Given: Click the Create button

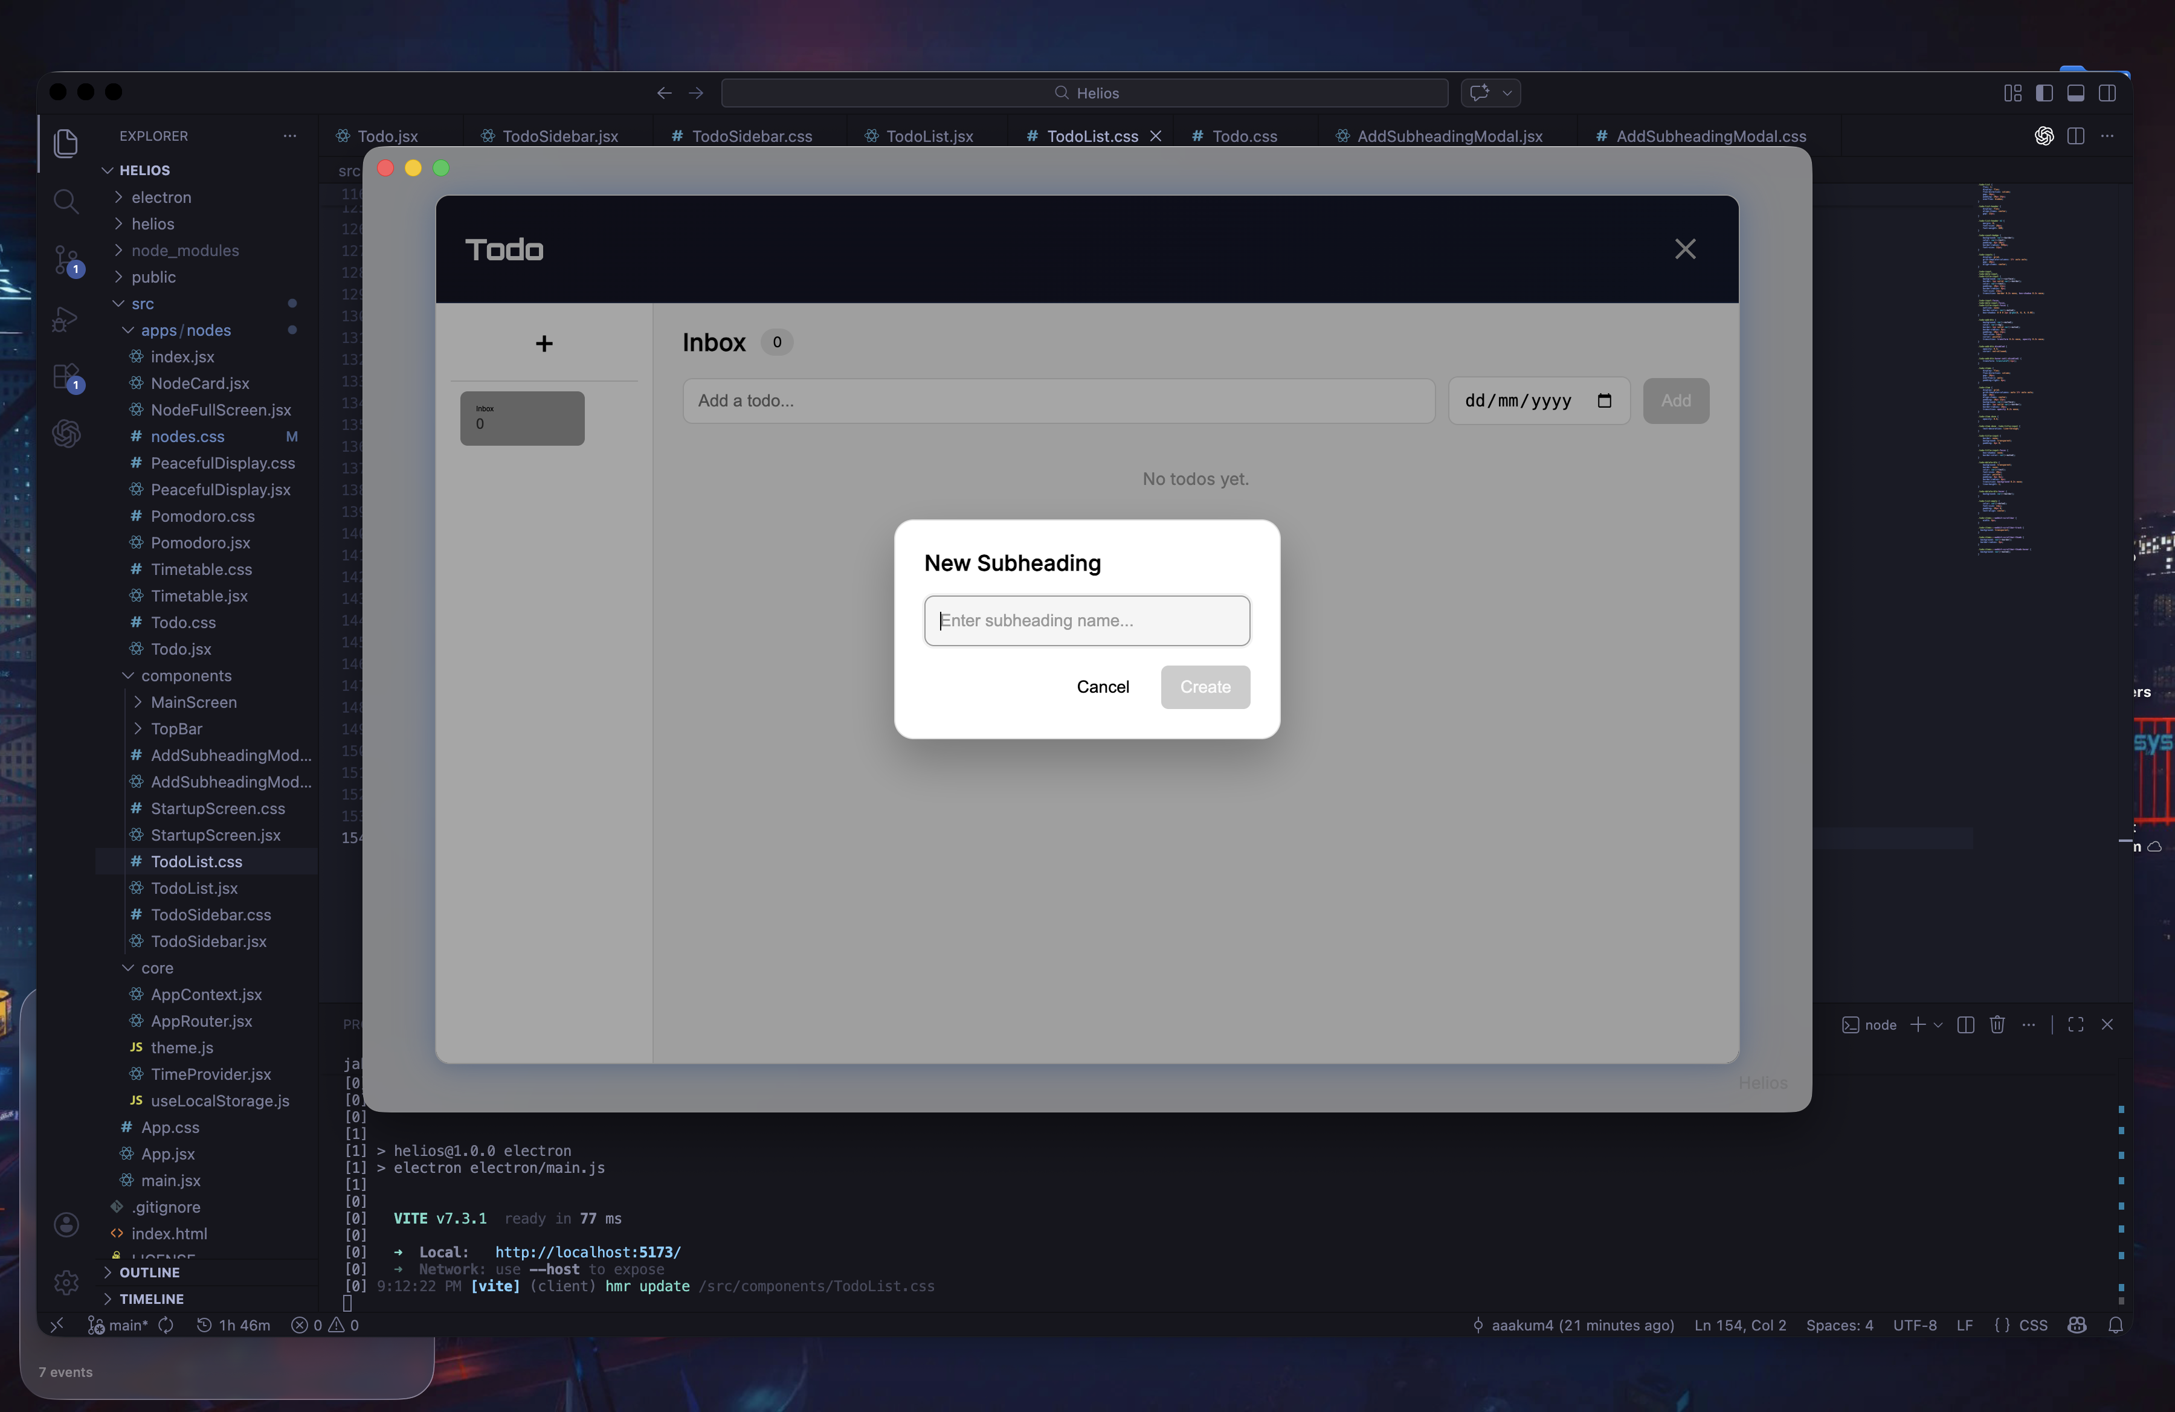Looking at the screenshot, I should [1205, 687].
